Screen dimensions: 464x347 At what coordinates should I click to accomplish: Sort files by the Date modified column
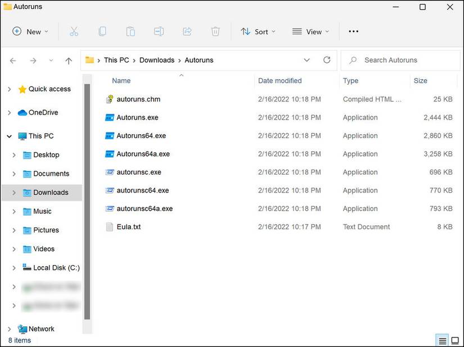(280, 80)
